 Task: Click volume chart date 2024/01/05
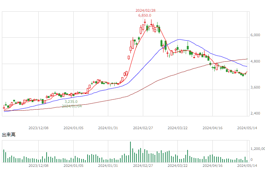click(x=74, y=166)
